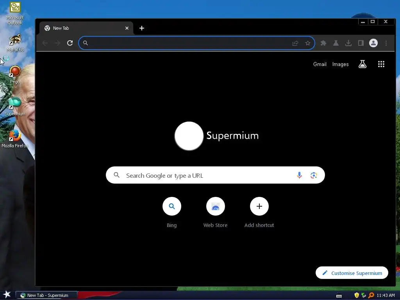The width and height of the screenshot is (400, 300).
Task: Click the forward navigation arrow
Action: pos(57,43)
